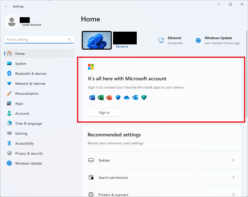248x197 pixels.
Task: Click the Microsoft logo in account card
Action: (x=91, y=67)
